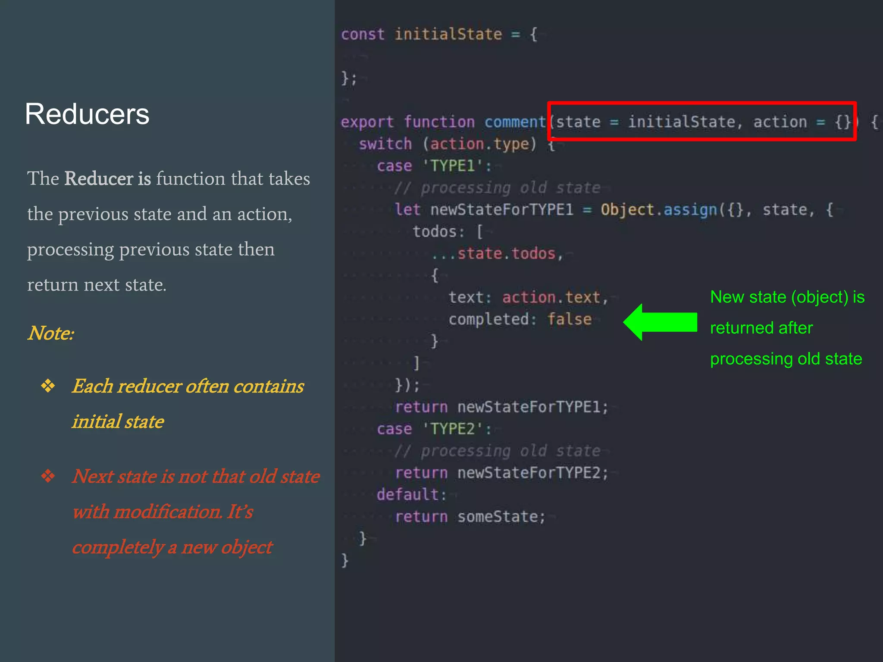The width and height of the screenshot is (883, 662).
Task: Click the red highlighted parameter box
Action: click(x=701, y=121)
